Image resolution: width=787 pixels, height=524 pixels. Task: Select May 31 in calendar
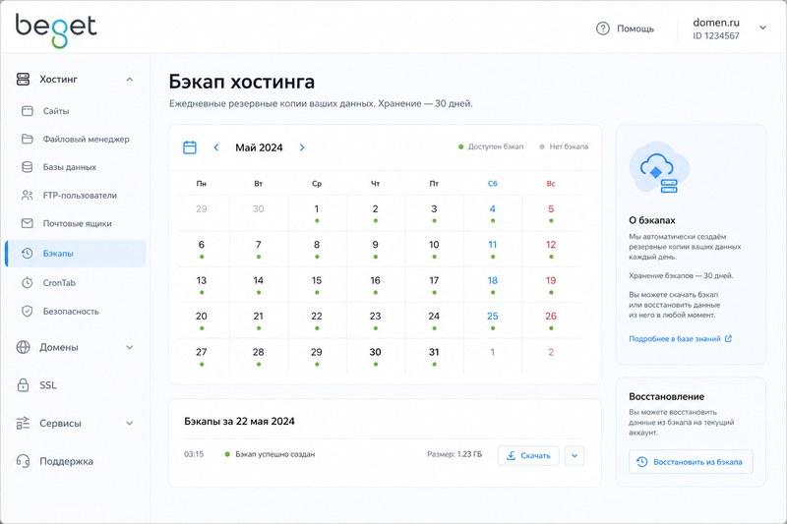434,356
